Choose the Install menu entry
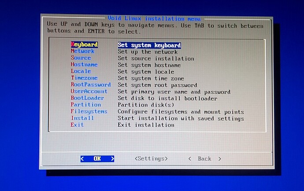Screen dimensions: 304x191 point(82,118)
